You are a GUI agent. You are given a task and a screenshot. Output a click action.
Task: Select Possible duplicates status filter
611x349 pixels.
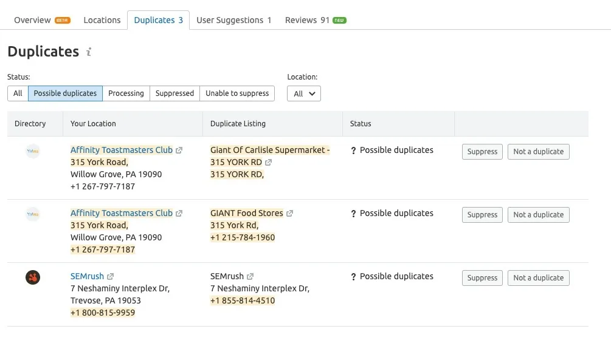pyautogui.click(x=65, y=93)
